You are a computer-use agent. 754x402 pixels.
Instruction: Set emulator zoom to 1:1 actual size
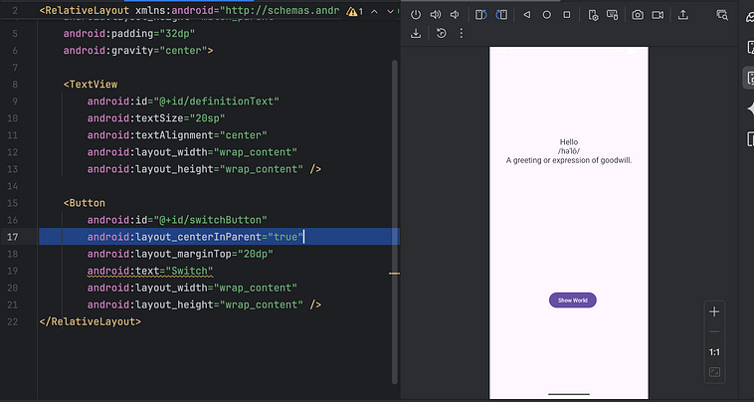point(714,352)
